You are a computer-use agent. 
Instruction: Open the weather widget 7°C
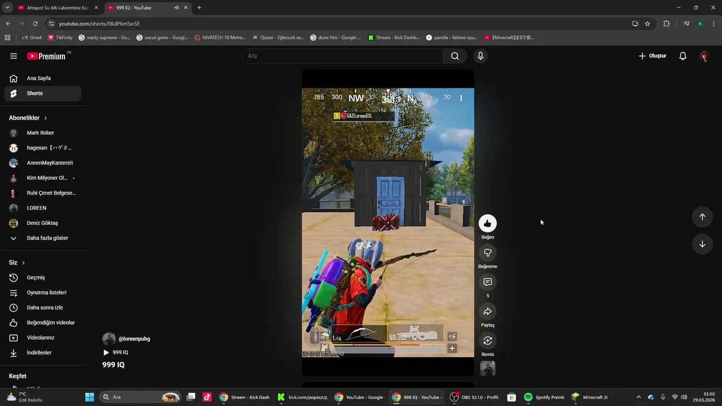pos(24,397)
